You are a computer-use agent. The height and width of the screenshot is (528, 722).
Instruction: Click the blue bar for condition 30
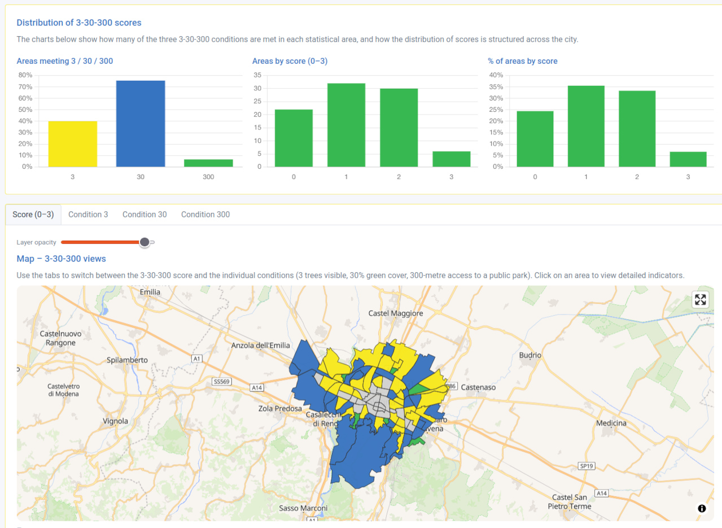pyautogui.click(x=141, y=124)
